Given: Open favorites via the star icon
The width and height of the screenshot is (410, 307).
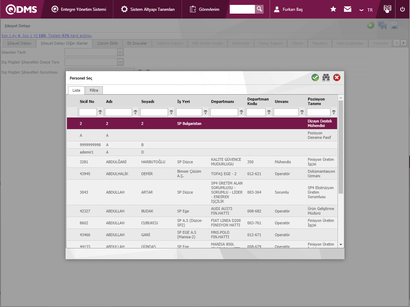Looking at the screenshot, I should [333, 9].
